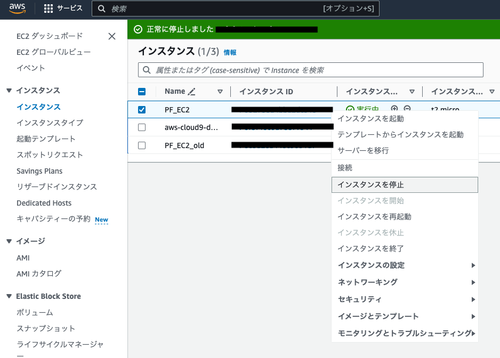
Task: Focus the top AWS 検索 search field
Action: tap(236, 9)
